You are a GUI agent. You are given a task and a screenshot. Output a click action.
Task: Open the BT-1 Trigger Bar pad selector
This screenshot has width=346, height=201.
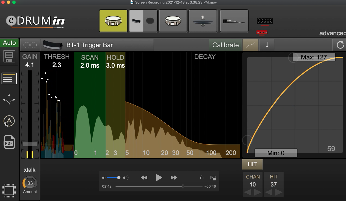tap(97, 45)
